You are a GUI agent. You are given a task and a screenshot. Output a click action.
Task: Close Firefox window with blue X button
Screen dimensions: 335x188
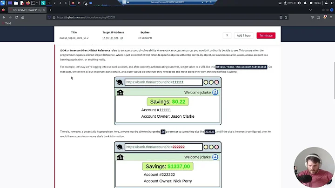tap(332, 10)
